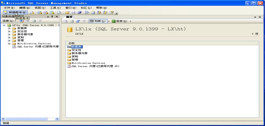Toggle the auto-hide pin of Object Explorer
The image size is (265, 126).
[x=52, y=17]
